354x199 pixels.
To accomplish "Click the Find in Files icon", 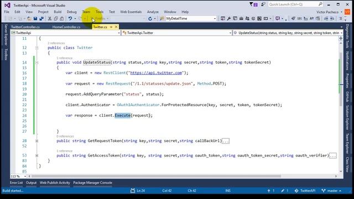I will coord(162,19).
